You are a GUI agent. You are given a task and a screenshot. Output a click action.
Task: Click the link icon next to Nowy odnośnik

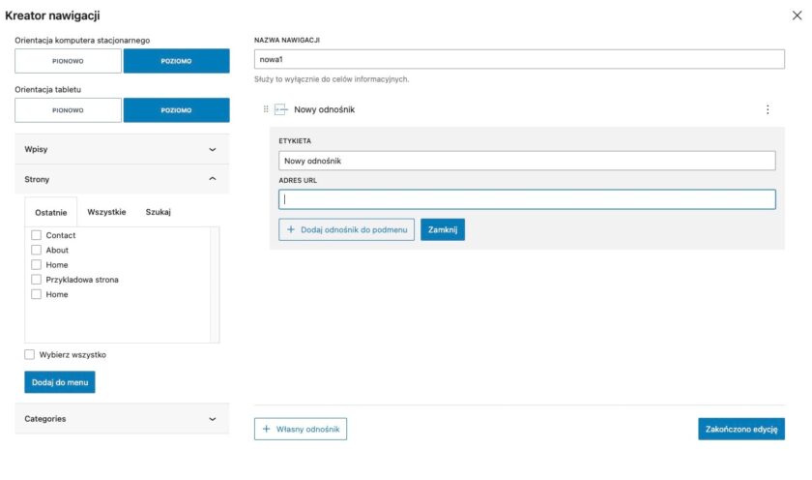pos(281,109)
